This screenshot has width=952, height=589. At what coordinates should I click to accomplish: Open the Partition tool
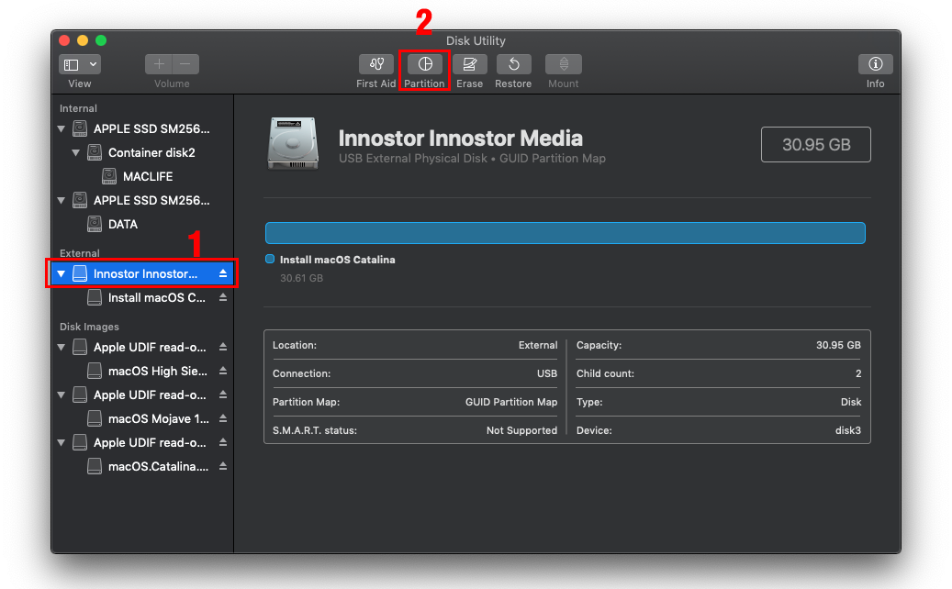(424, 64)
